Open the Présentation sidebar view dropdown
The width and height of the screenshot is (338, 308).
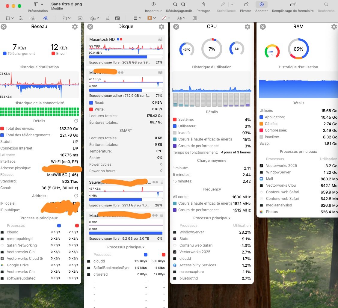pos(38,5)
